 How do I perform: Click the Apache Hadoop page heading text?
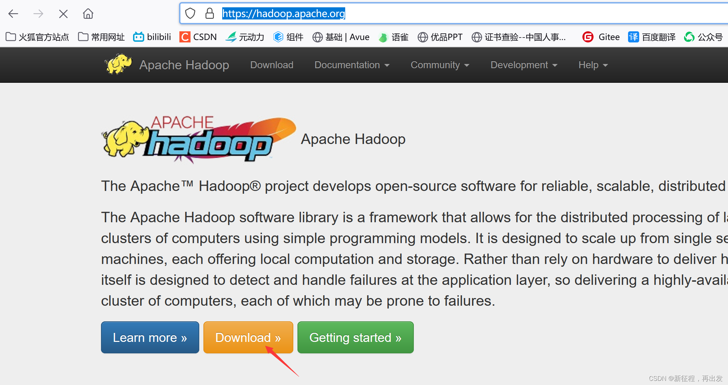353,139
